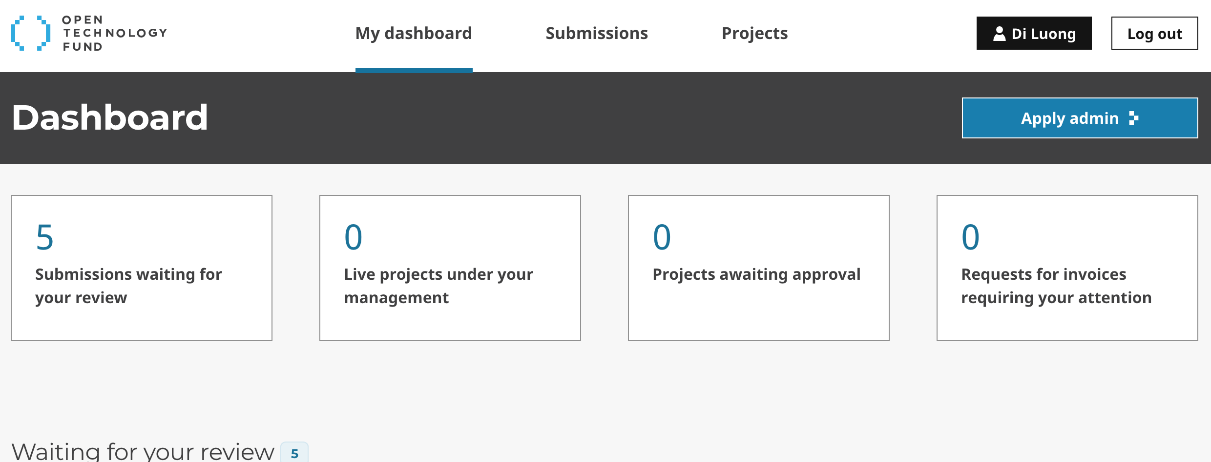1211x462 pixels.
Task: Open the Projects navigation item
Action: click(754, 33)
